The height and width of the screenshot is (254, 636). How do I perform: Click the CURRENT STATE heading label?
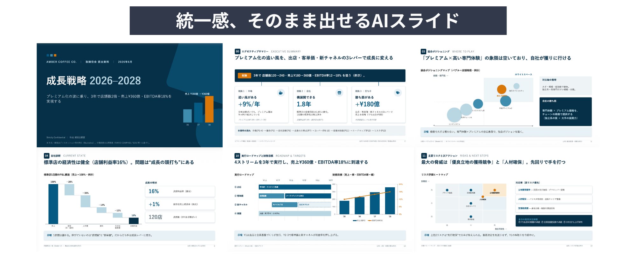pyautogui.click(x=74, y=156)
